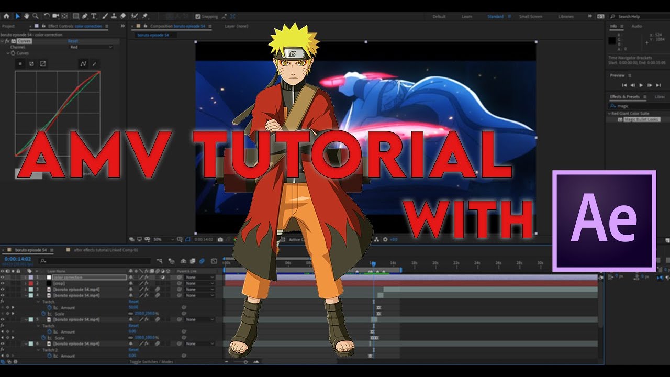
Task: Hide layer 6 boruto episode 54.mp4
Action: coord(3,343)
